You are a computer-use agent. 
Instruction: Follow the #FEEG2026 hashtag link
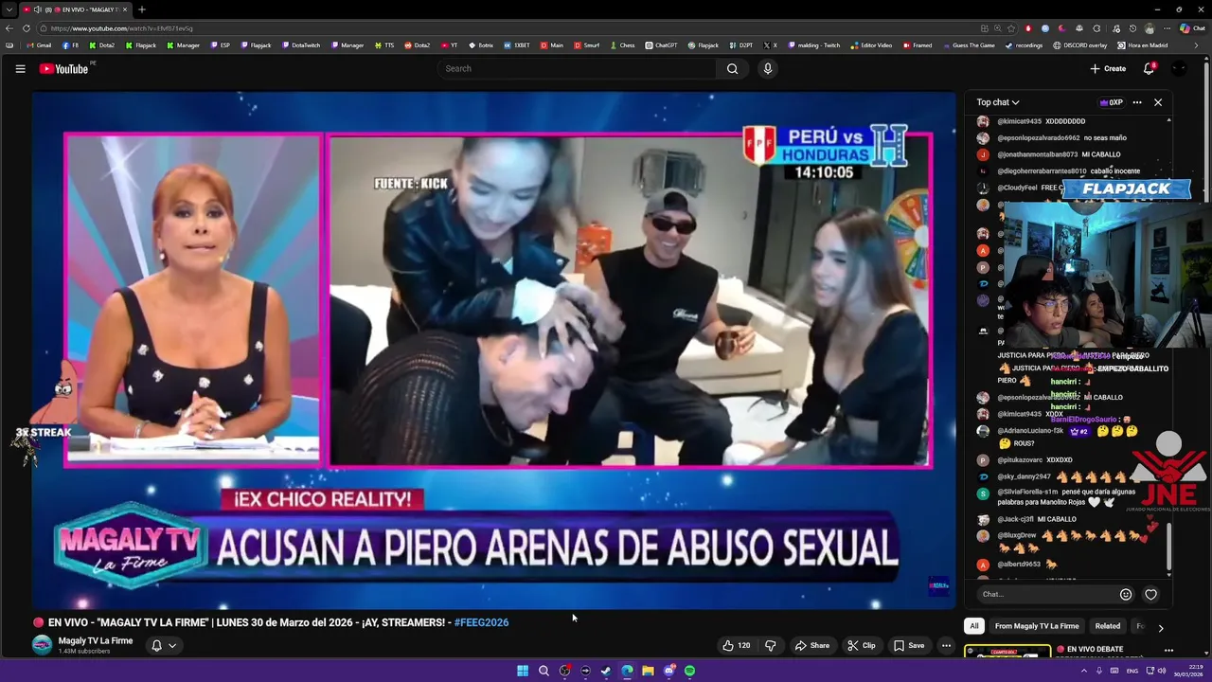coord(481,622)
